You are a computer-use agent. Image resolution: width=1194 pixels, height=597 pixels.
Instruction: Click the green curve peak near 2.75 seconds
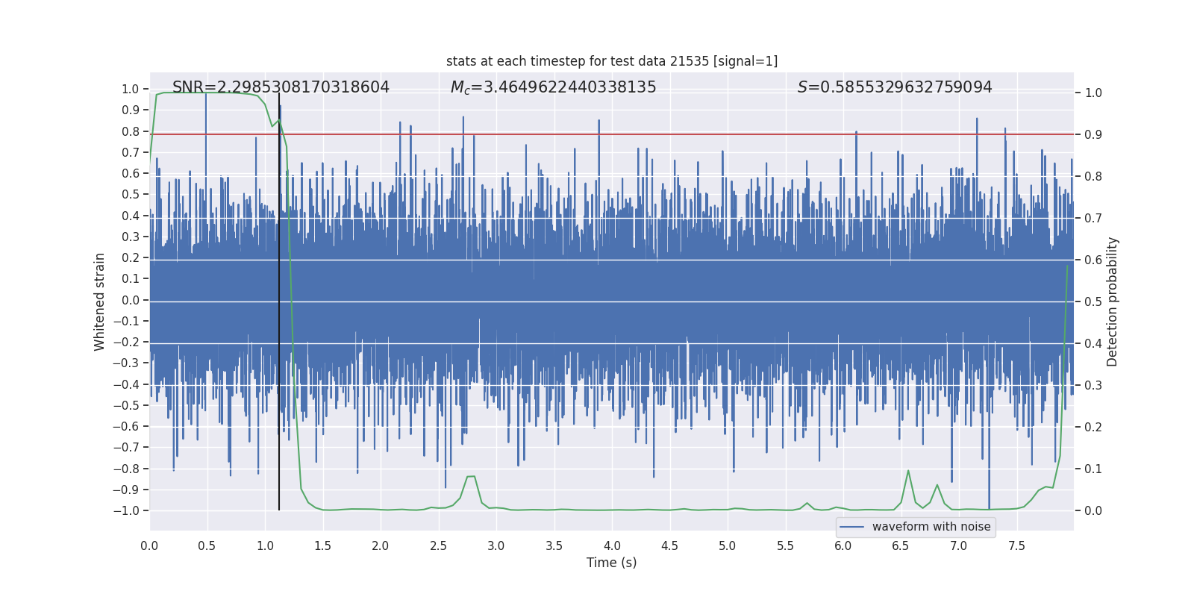471,476
